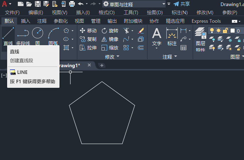Activate the 圆弧 (Arc) tool
Image resolution: width=244 pixels, height=160 pixels.
click(53, 36)
